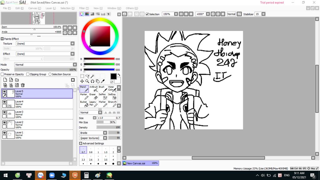Image resolution: width=320 pixels, height=180 pixels.
Task: Choose the SelPen tool
Action: (103, 96)
